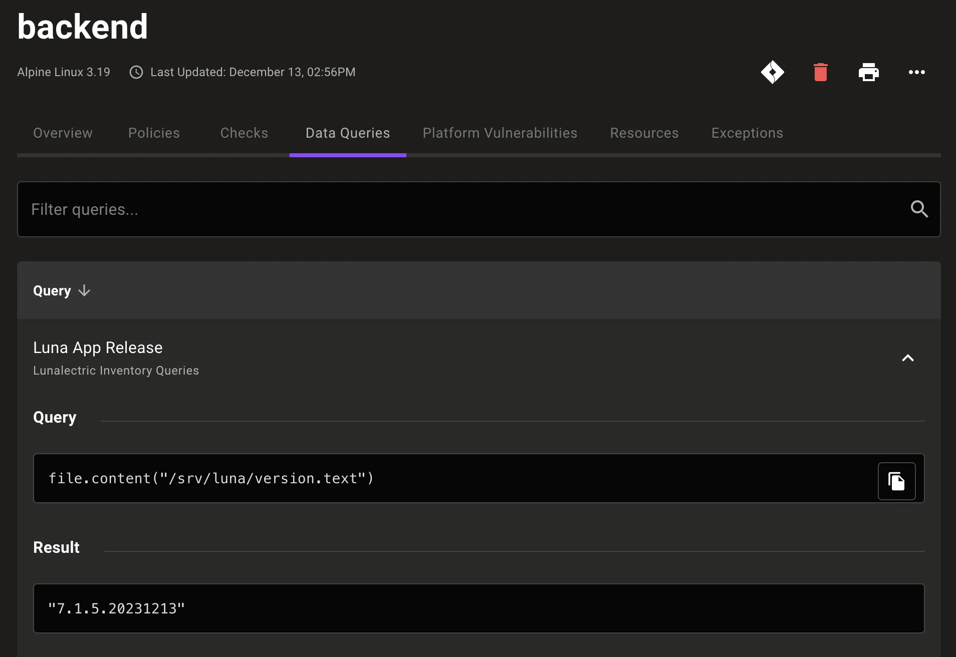
Task: Go to the Exceptions tab
Action: point(747,133)
